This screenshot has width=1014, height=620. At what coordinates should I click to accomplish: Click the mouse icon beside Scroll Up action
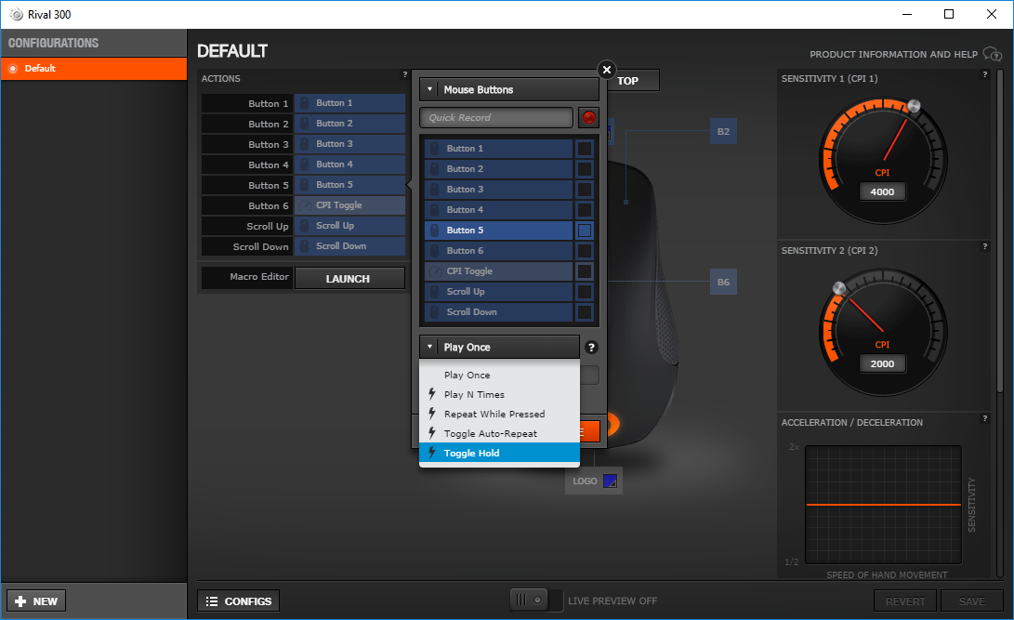point(305,226)
